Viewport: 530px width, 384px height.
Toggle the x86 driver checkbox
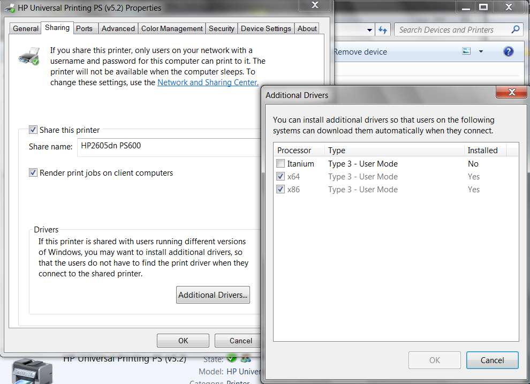tap(280, 189)
